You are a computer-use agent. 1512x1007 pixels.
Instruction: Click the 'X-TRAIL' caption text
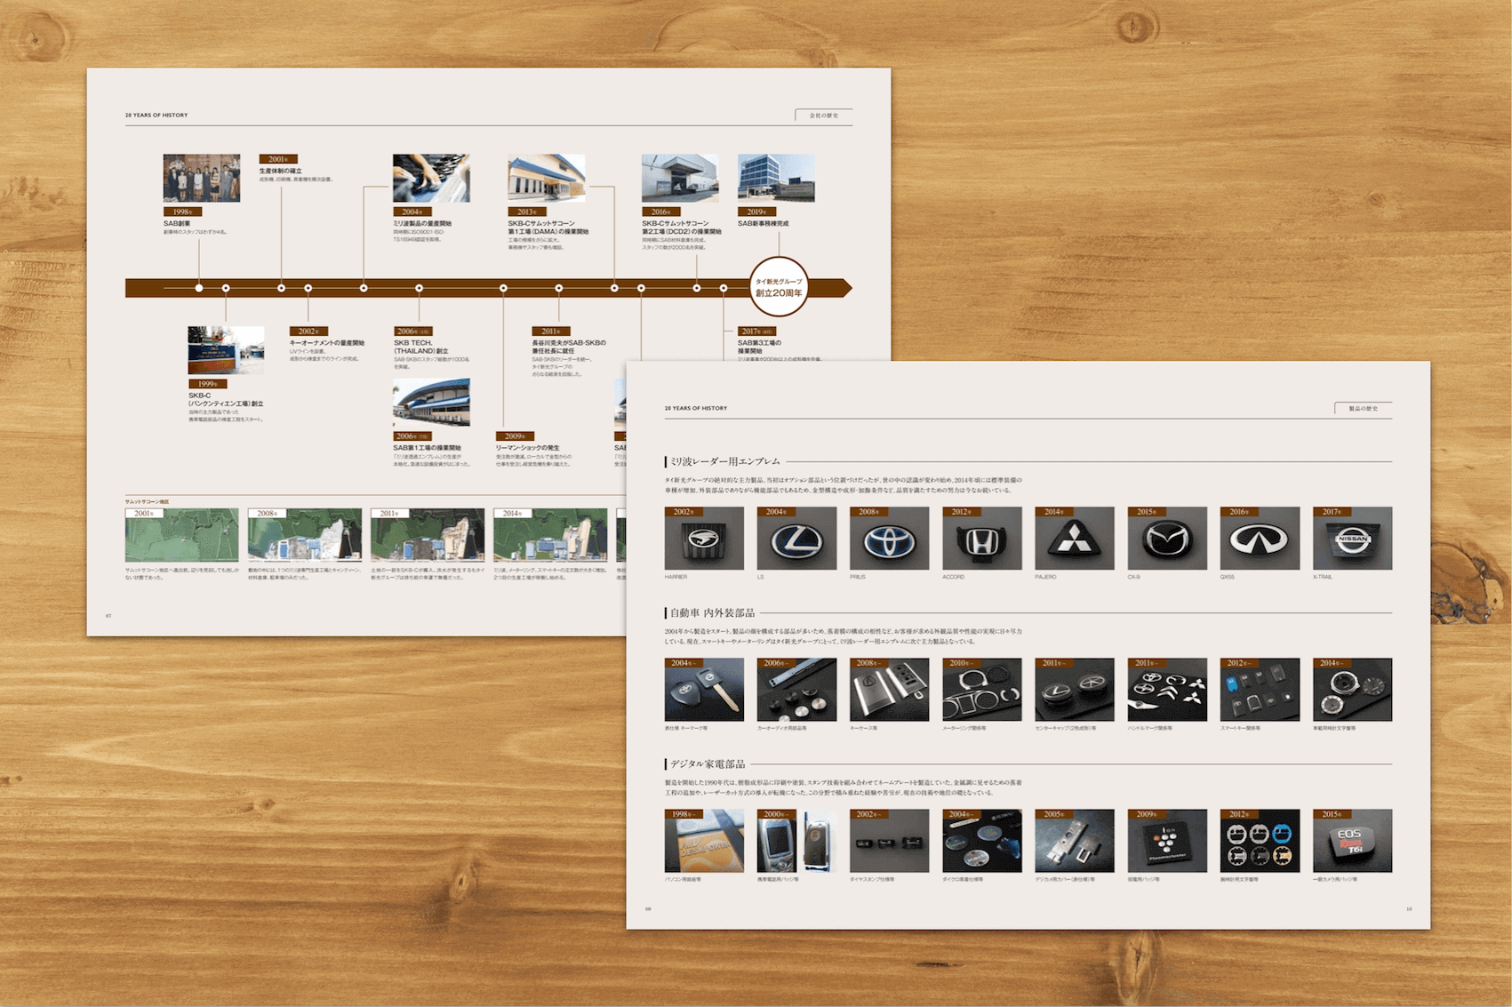coord(1323,577)
